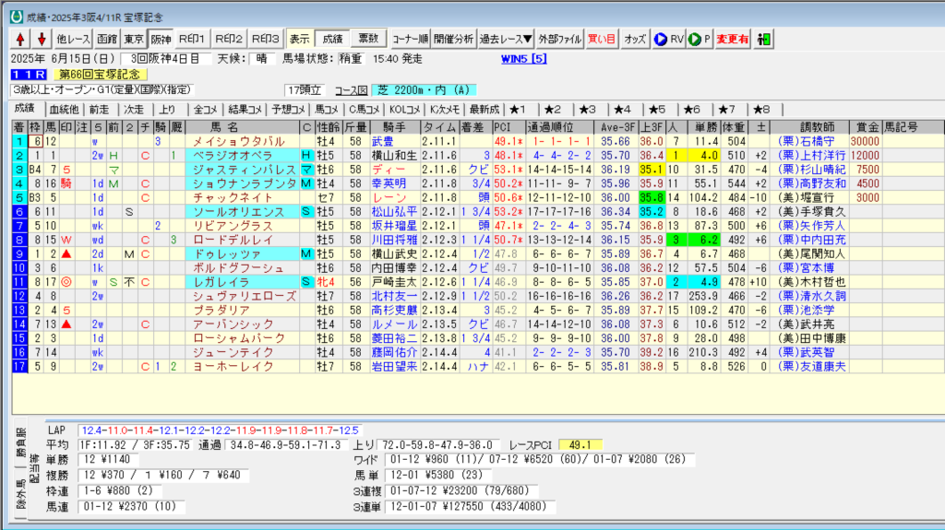Open the red 買い目 button
This screenshot has height=530, width=945.
point(602,39)
